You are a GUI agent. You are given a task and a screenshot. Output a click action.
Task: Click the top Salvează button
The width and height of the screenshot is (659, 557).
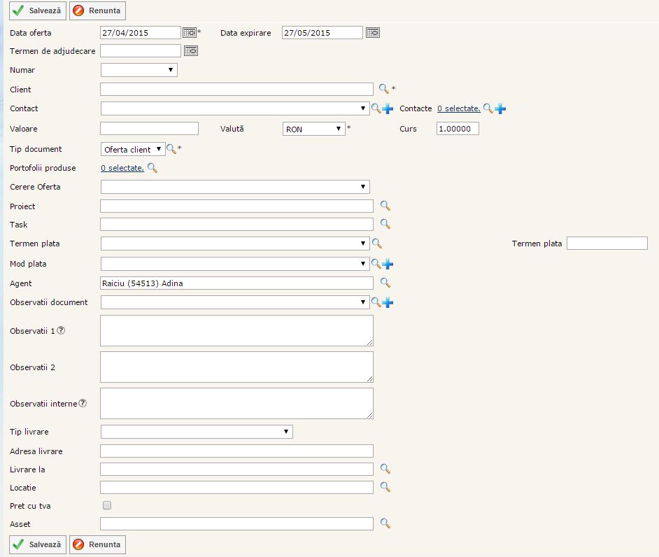[x=37, y=10]
